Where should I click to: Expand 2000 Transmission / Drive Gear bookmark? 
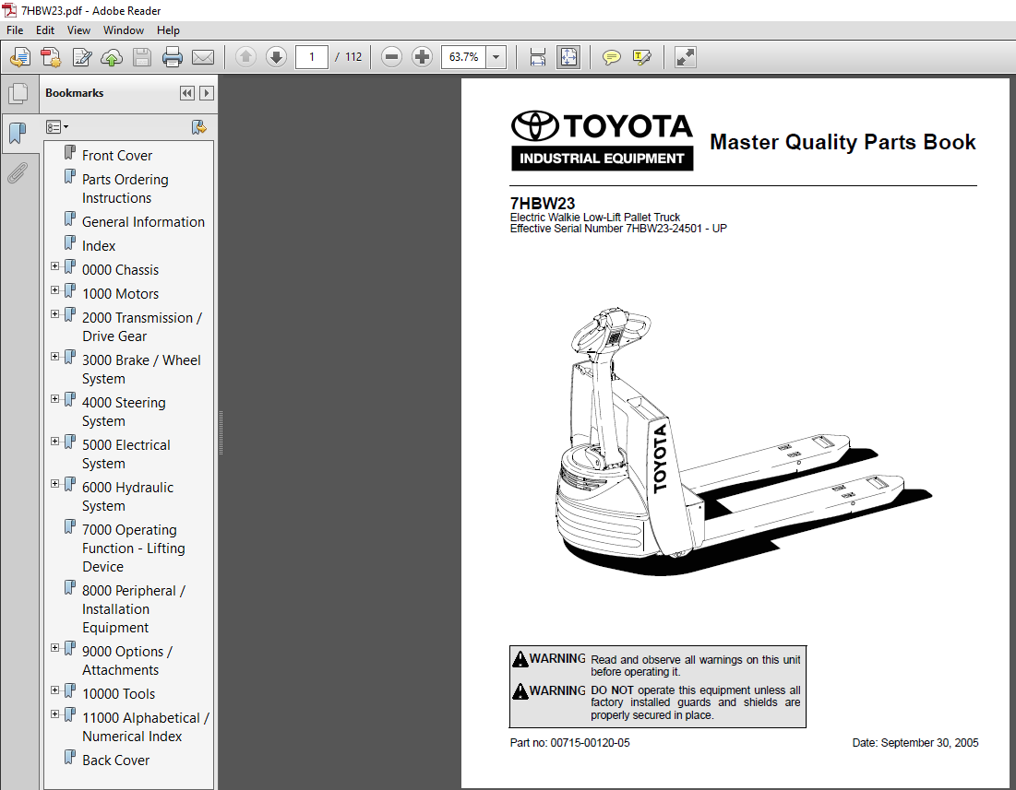[x=55, y=313]
